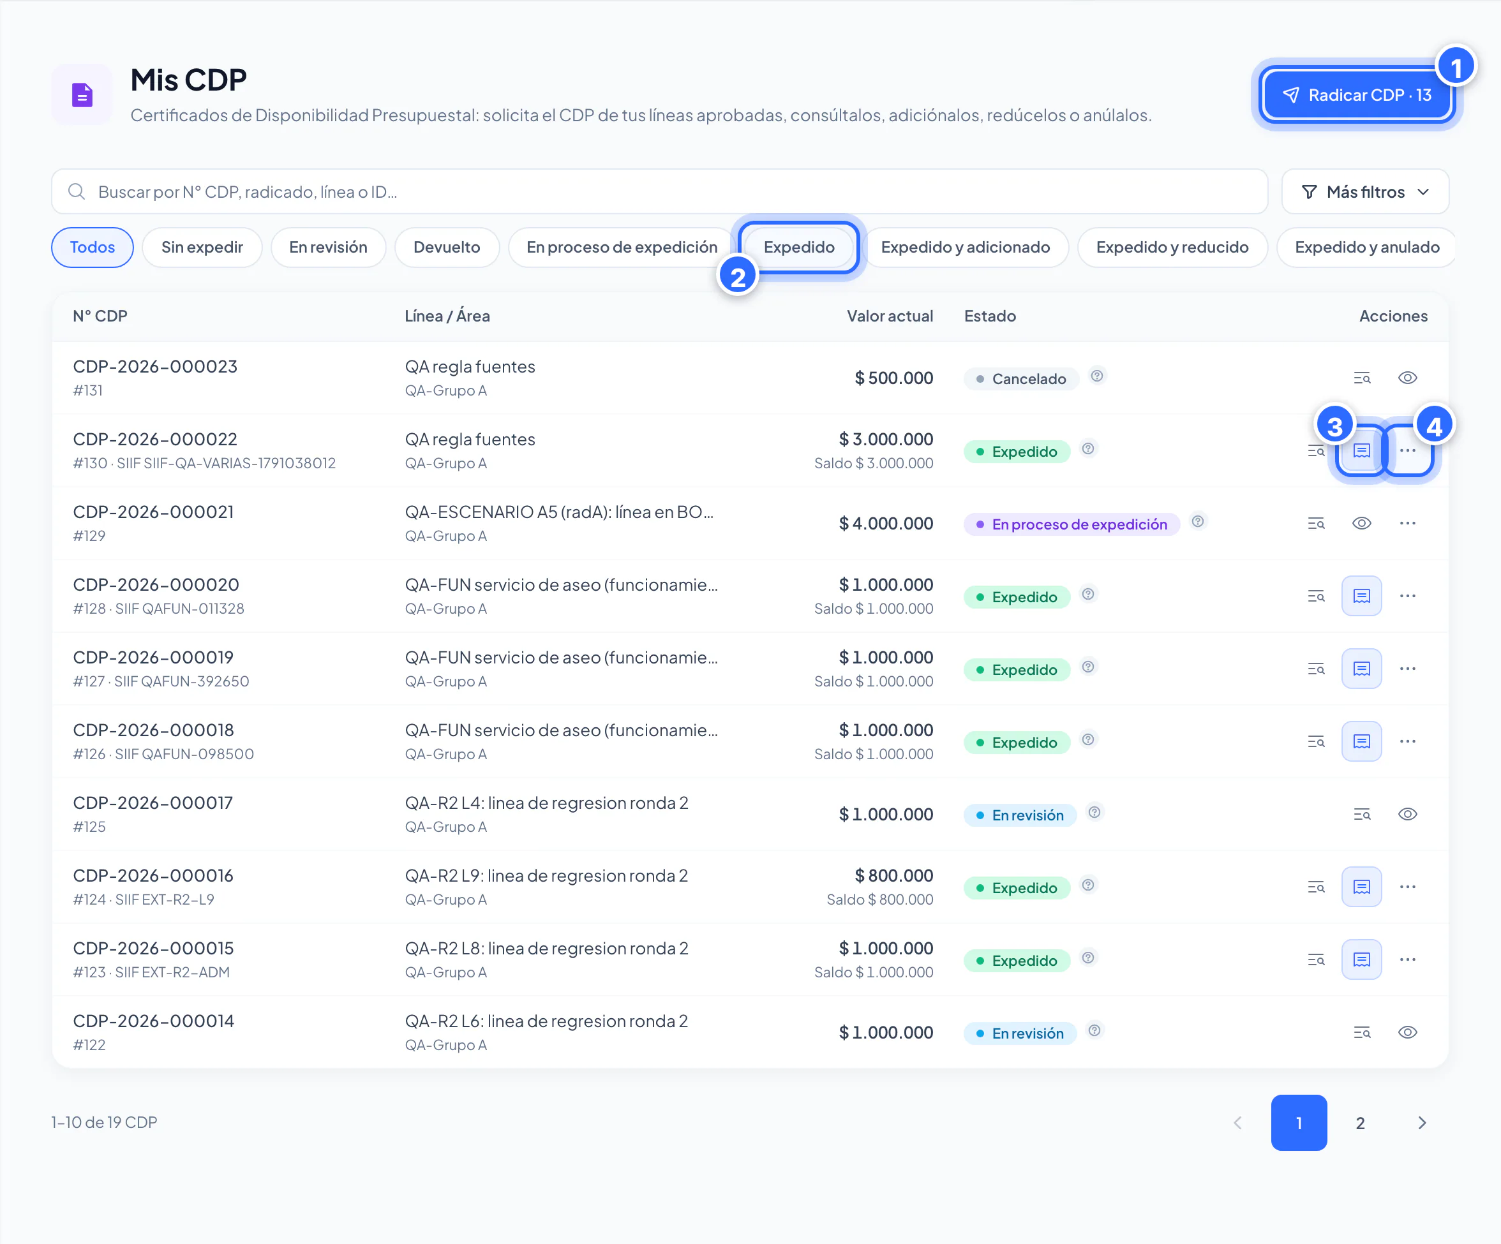Filter by Expedido y reducido

tap(1172, 248)
